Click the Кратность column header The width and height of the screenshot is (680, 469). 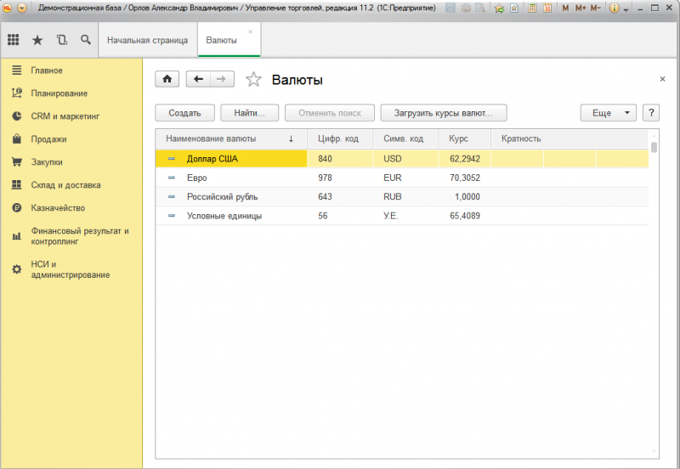pyautogui.click(x=569, y=138)
